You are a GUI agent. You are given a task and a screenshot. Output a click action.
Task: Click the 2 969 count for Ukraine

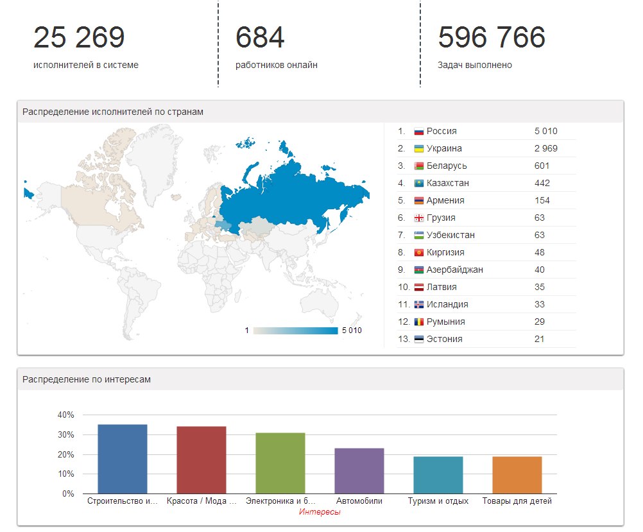point(546,148)
